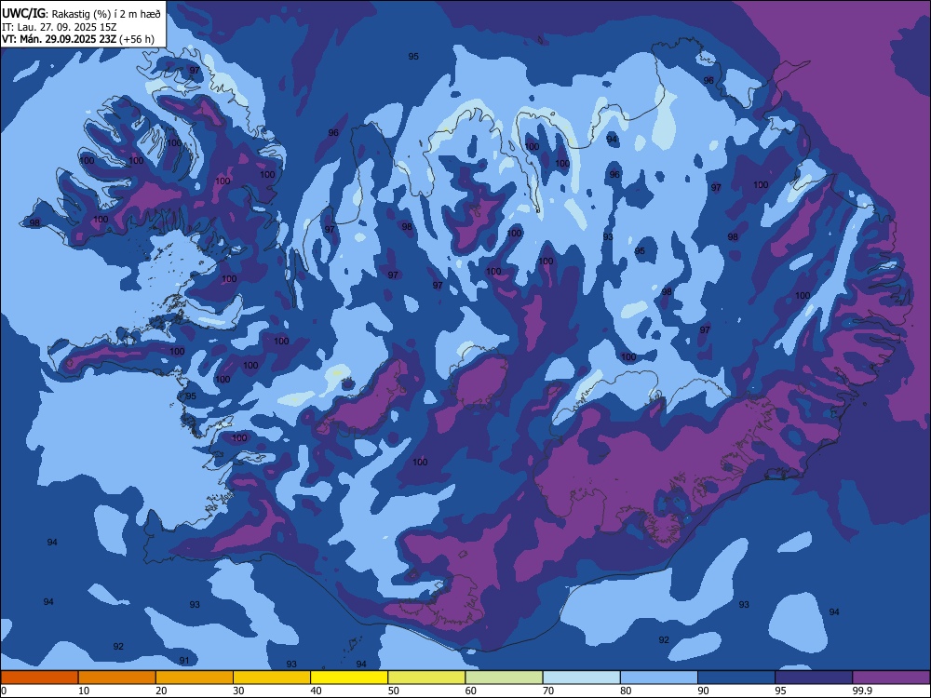Select the legend scale label '60'
The height and width of the screenshot is (698, 931).
click(471, 691)
